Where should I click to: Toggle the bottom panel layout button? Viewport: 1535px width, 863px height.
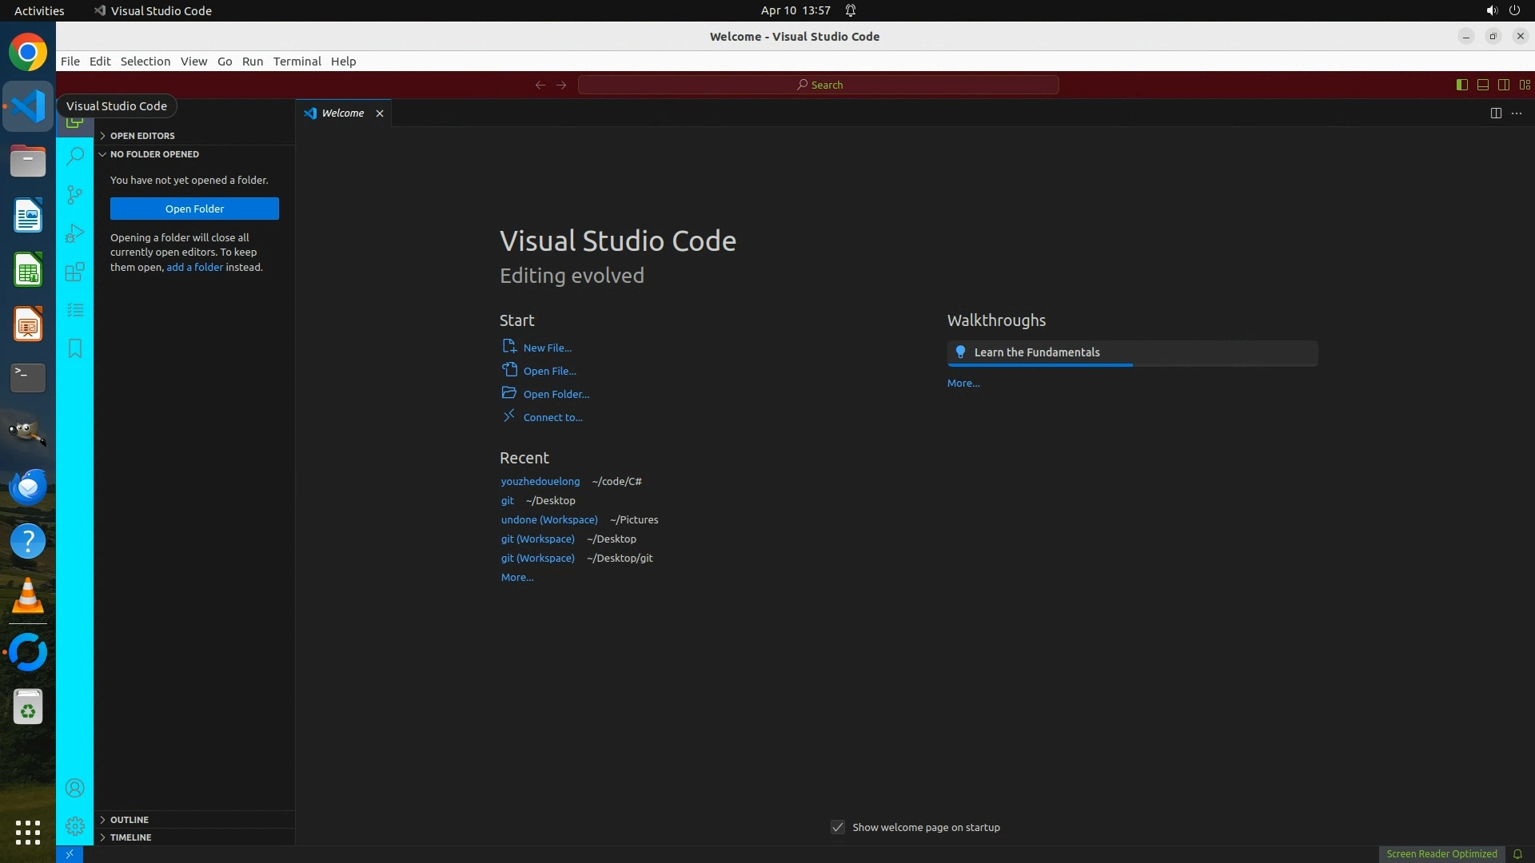coord(1482,85)
